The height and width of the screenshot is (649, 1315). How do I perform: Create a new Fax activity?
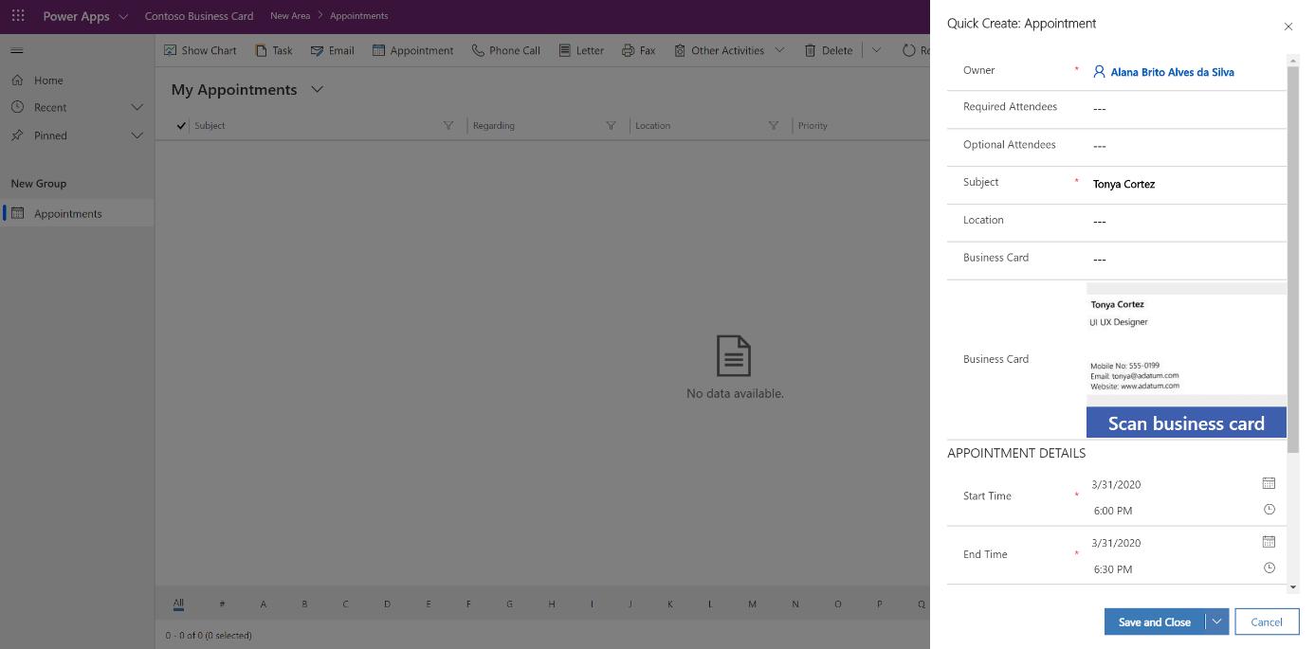[638, 50]
